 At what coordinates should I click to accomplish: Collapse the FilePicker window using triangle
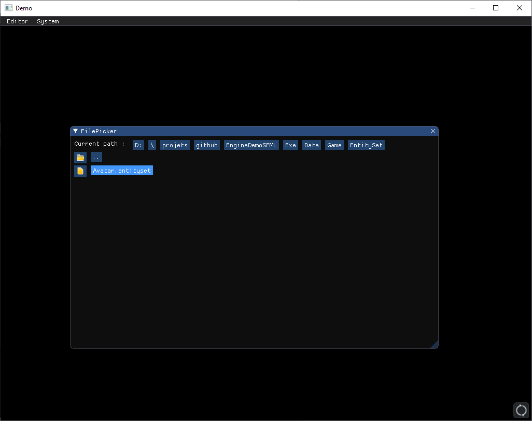click(76, 131)
